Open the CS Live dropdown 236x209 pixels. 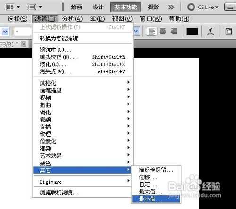point(208,7)
